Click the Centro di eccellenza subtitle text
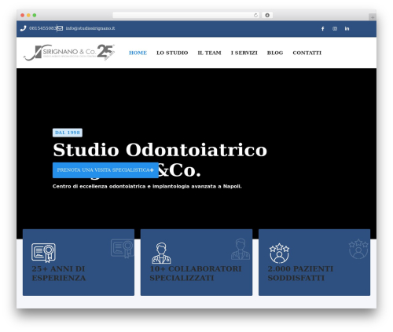393x332 pixels. [147, 186]
